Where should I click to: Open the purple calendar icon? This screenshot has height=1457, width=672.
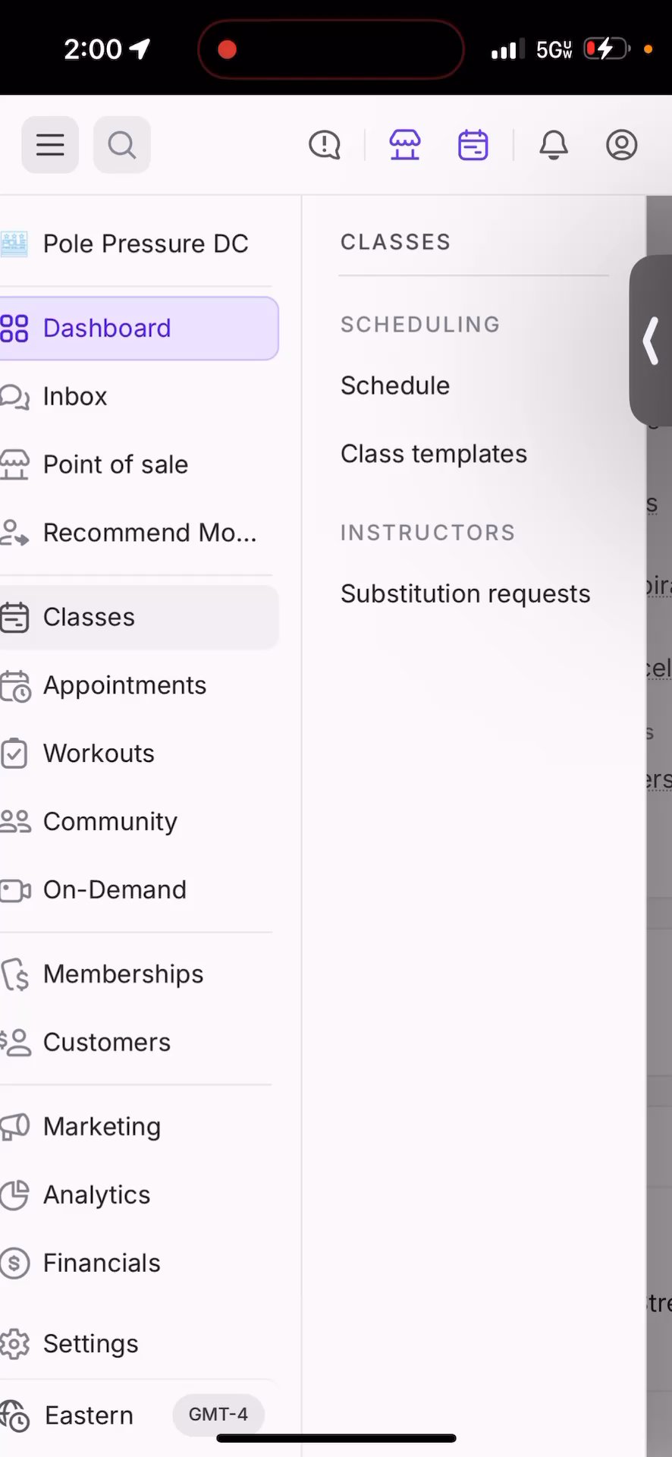473,144
